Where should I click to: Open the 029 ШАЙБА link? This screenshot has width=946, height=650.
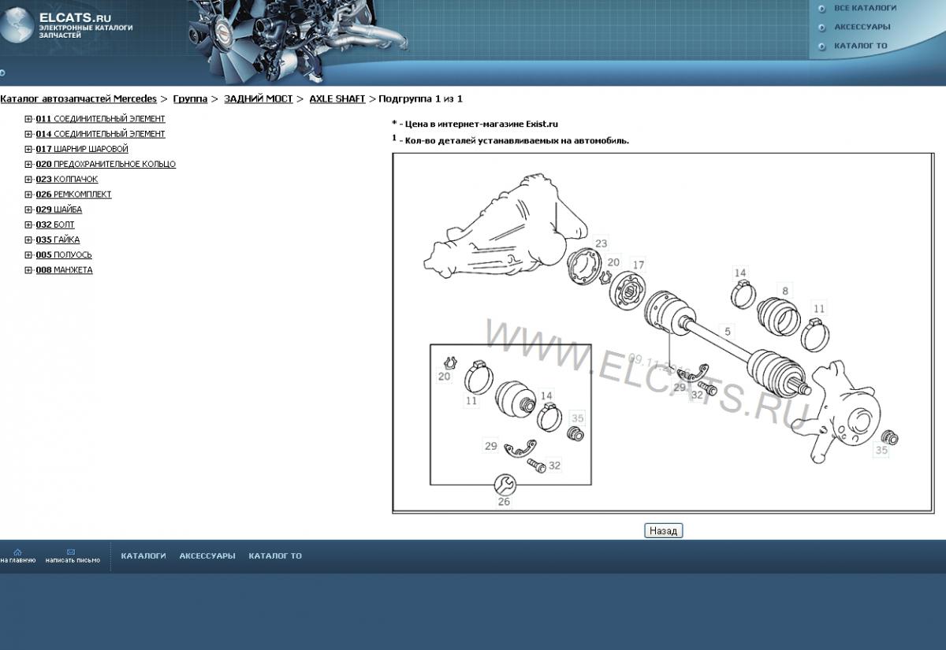point(58,210)
